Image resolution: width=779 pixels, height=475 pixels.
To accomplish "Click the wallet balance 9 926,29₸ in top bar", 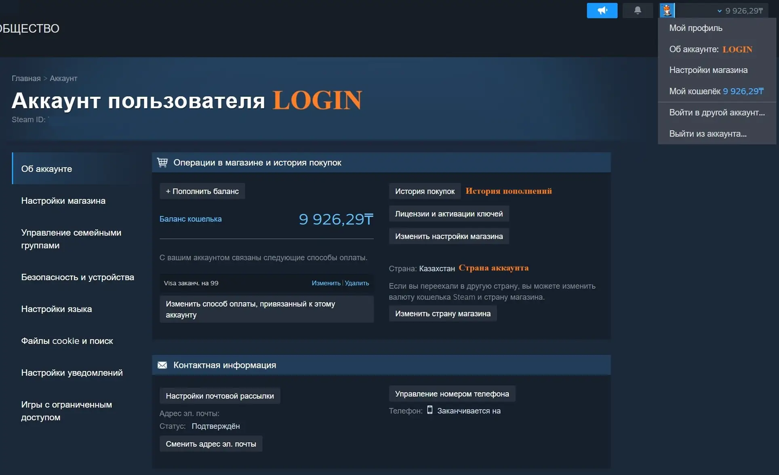I will click(x=744, y=11).
